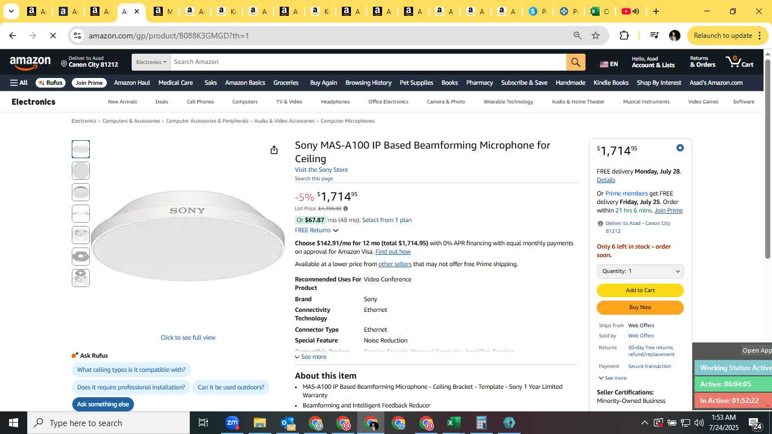
Task: Open Account & Lists menu
Action: [653, 62]
